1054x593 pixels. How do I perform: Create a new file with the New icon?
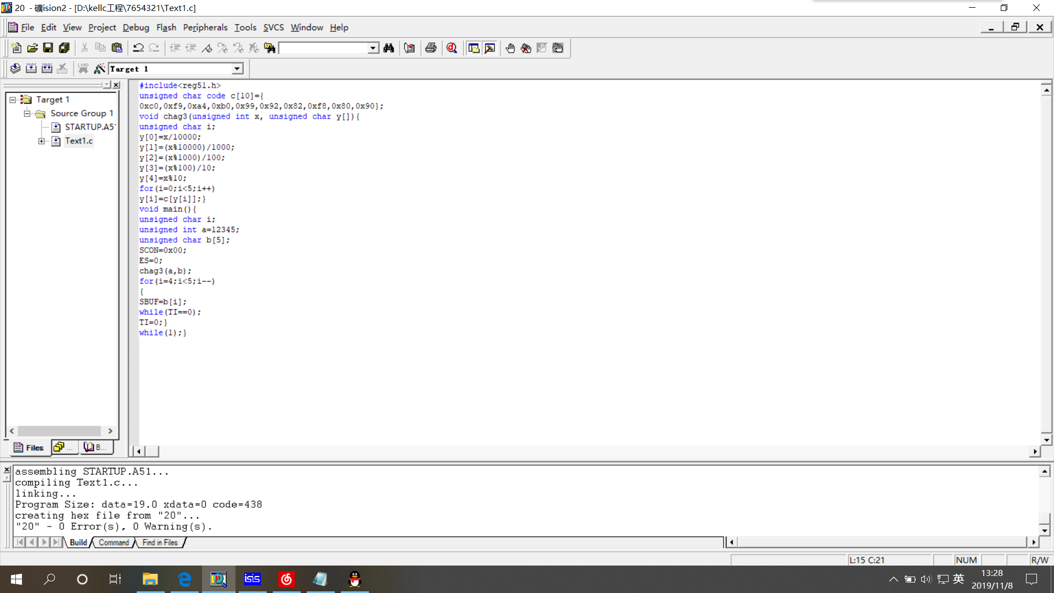click(16, 48)
